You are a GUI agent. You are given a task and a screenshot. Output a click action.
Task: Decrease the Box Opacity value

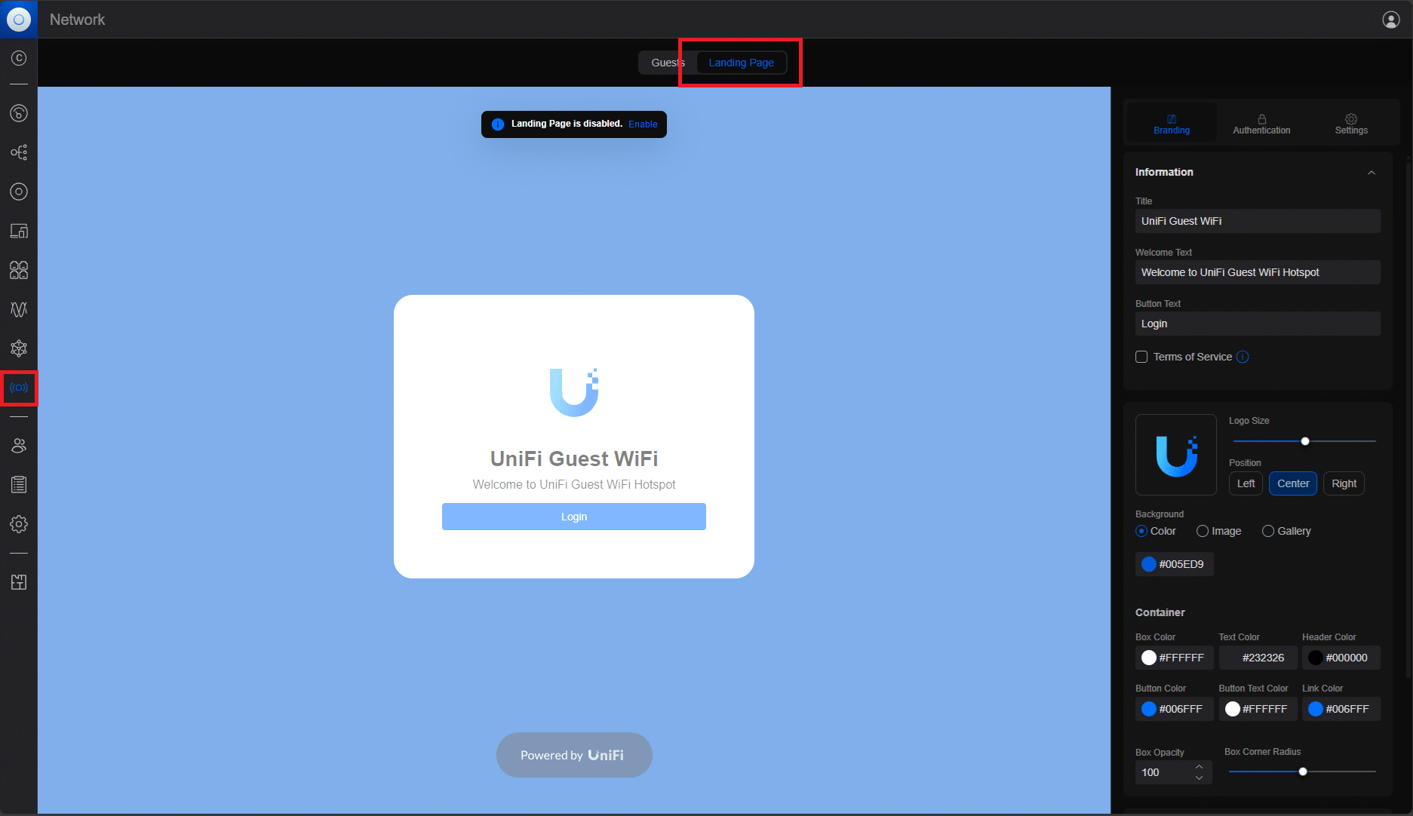[1200, 778]
